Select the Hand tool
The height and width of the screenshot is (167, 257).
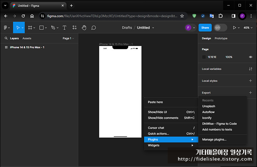[x=84, y=28]
